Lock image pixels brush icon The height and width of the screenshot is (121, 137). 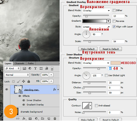(19, 81)
